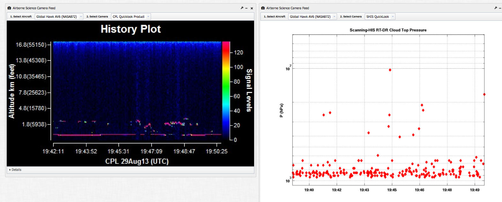Open settings wrench in CPL Quicklook panel
Image resolution: width=502 pixels, height=202 pixels.
242,8
